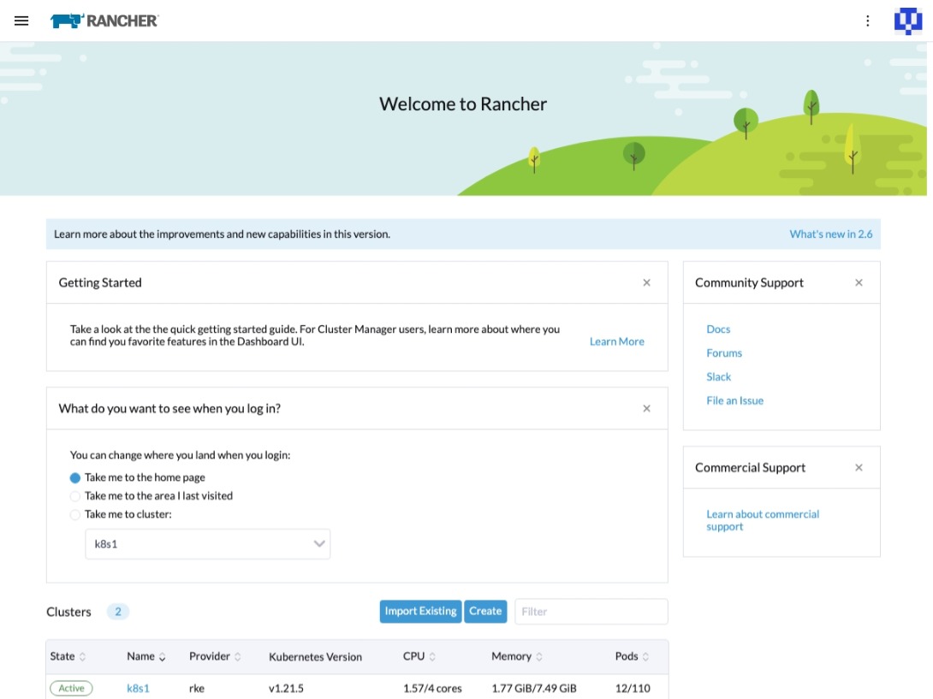Image resolution: width=933 pixels, height=699 pixels.
Task: Open the hamburger navigation menu
Action: coord(21,21)
